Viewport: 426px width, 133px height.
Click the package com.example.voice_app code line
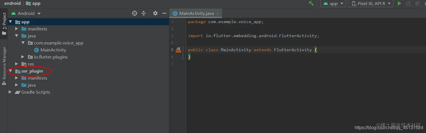[x=226, y=22]
